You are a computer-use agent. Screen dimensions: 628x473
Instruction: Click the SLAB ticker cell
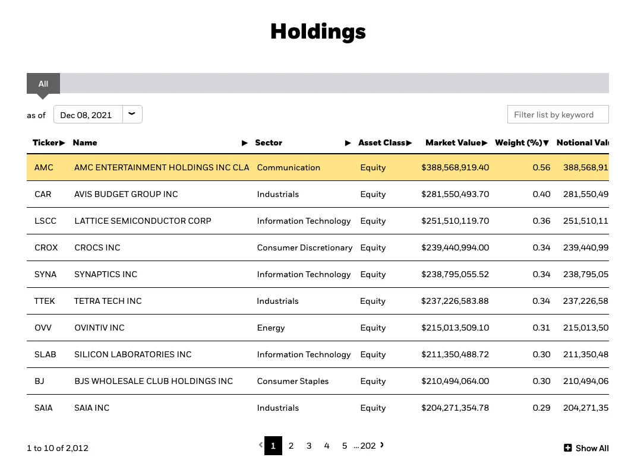[x=45, y=354]
